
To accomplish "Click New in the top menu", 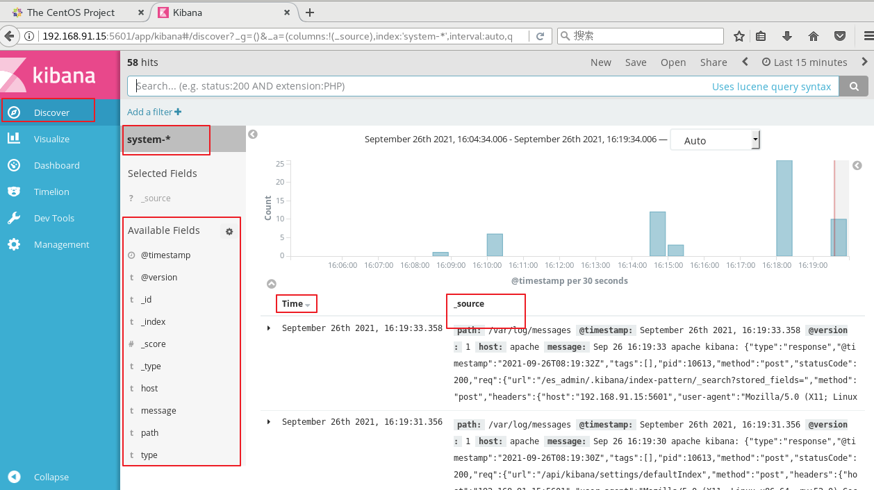I will pos(601,62).
